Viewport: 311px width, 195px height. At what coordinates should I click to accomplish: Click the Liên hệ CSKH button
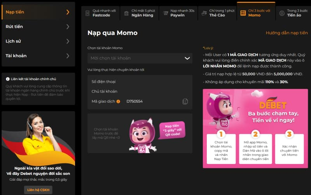pos(38,190)
